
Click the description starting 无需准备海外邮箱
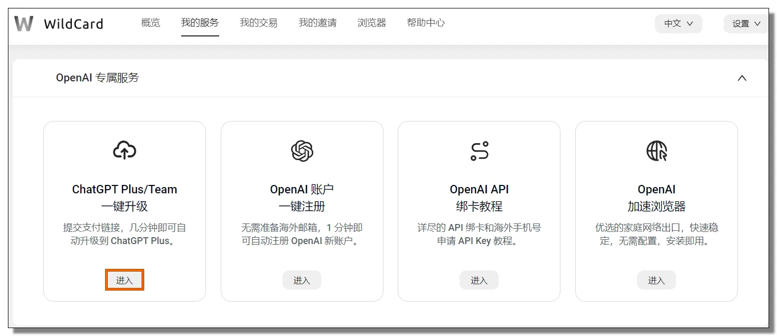(302, 234)
